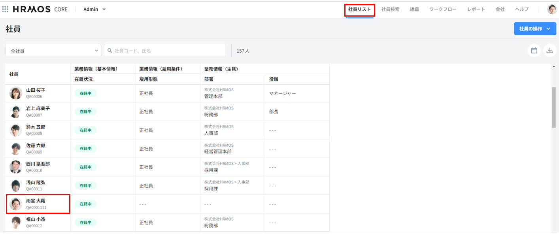559x234 pixels.
Task: Click 西川 県吾郎's profile photo
Action: point(16,167)
